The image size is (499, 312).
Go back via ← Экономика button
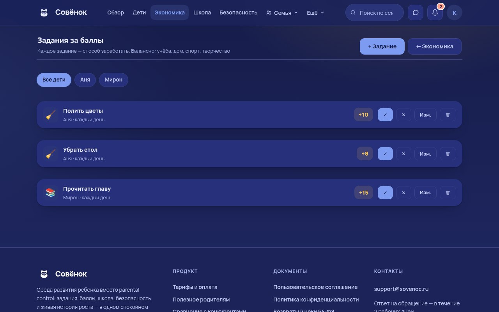435,46
